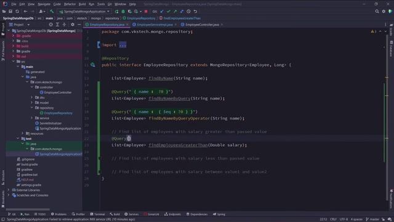Click the Git Rollback undo icon
394x222 pixels.
[195, 11]
